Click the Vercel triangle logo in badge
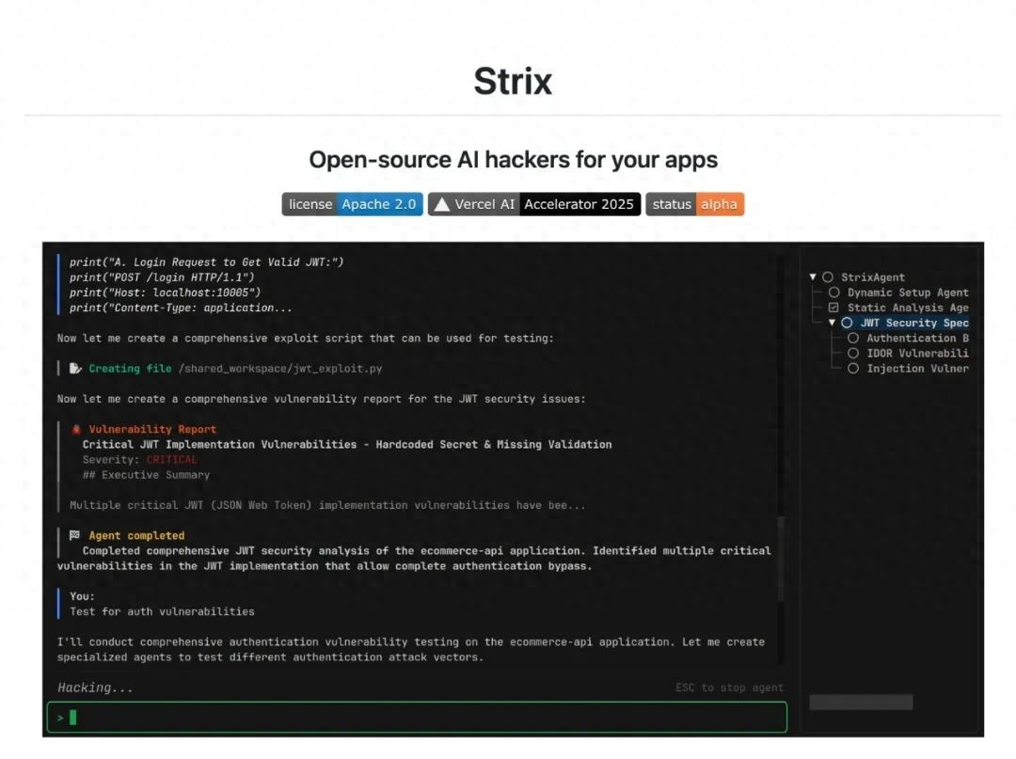Screen dimensions: 1016x759 coord(442,205)
